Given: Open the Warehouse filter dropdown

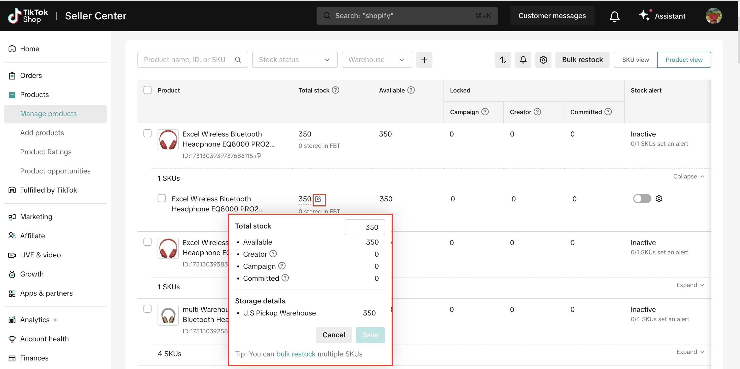Looking at the screenshot, I should (376, 60).
